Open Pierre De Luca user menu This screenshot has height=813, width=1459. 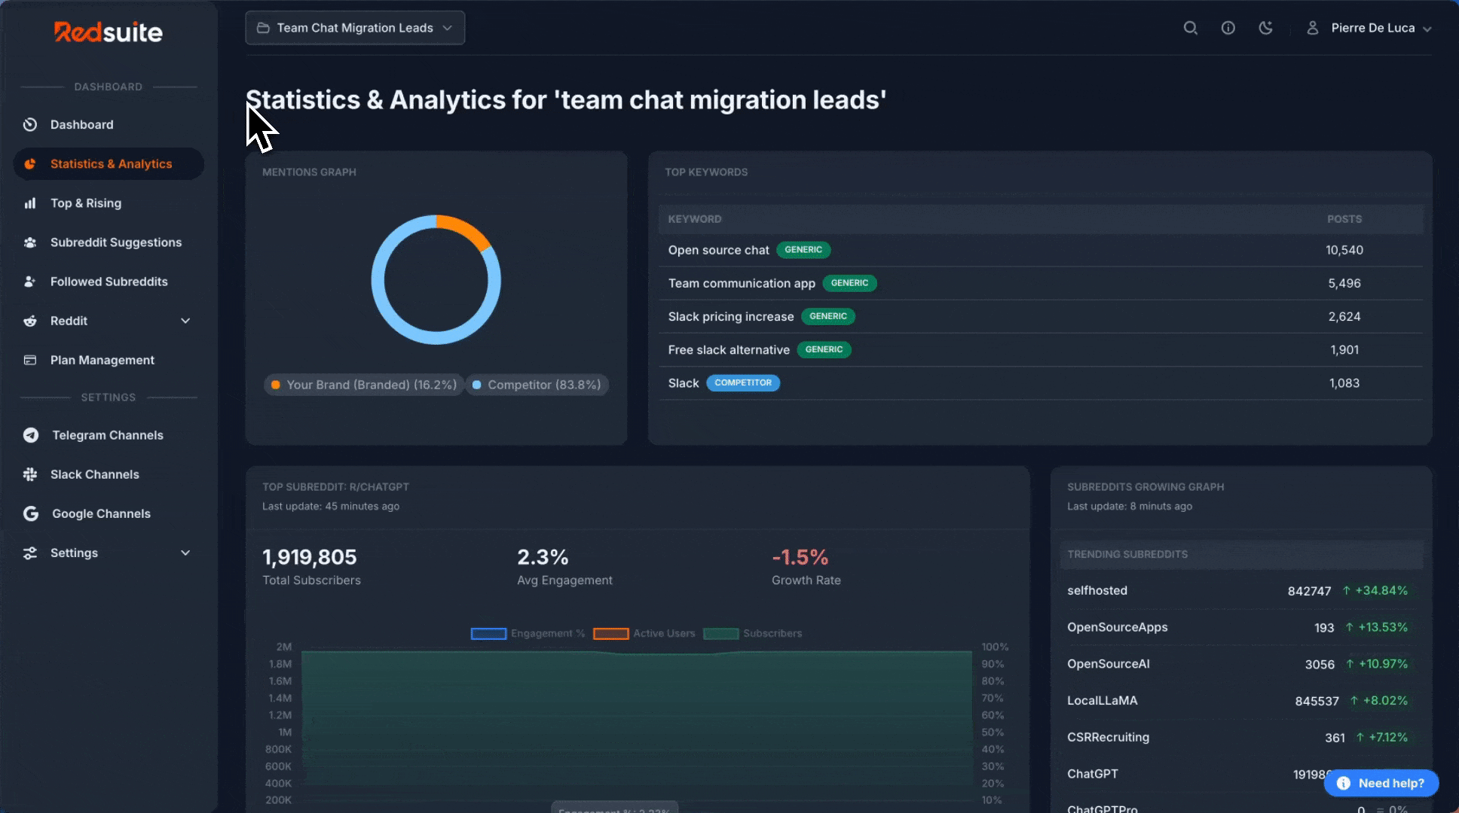click(x=1372, y=28)
